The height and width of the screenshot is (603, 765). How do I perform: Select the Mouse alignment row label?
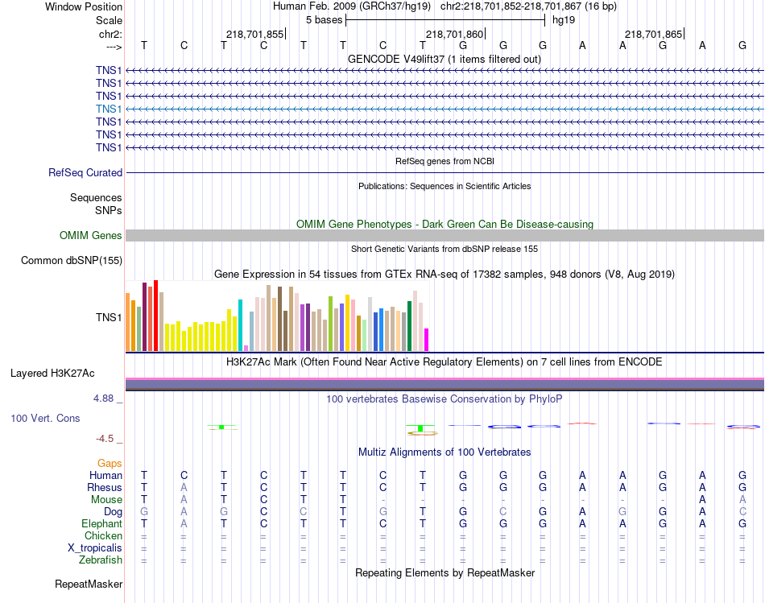[106, 500]
